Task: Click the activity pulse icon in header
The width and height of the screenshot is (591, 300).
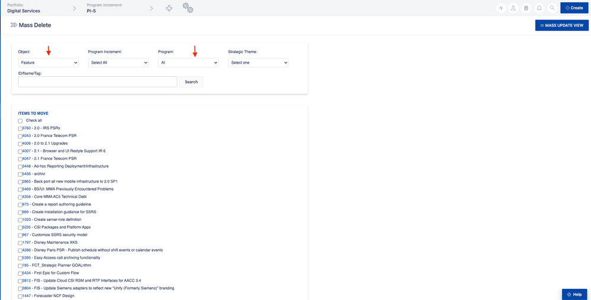Action: pyautogui.click(x=501, y=8)
